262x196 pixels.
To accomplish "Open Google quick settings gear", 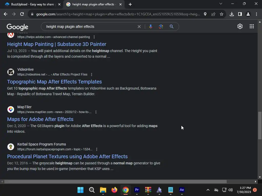I will coord(240,26).
